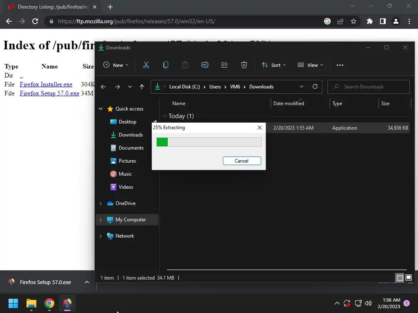Open the clock and date in taskbar

click(x=389, y=303)
